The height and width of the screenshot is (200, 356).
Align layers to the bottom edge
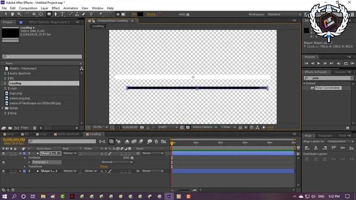(352, 148)
